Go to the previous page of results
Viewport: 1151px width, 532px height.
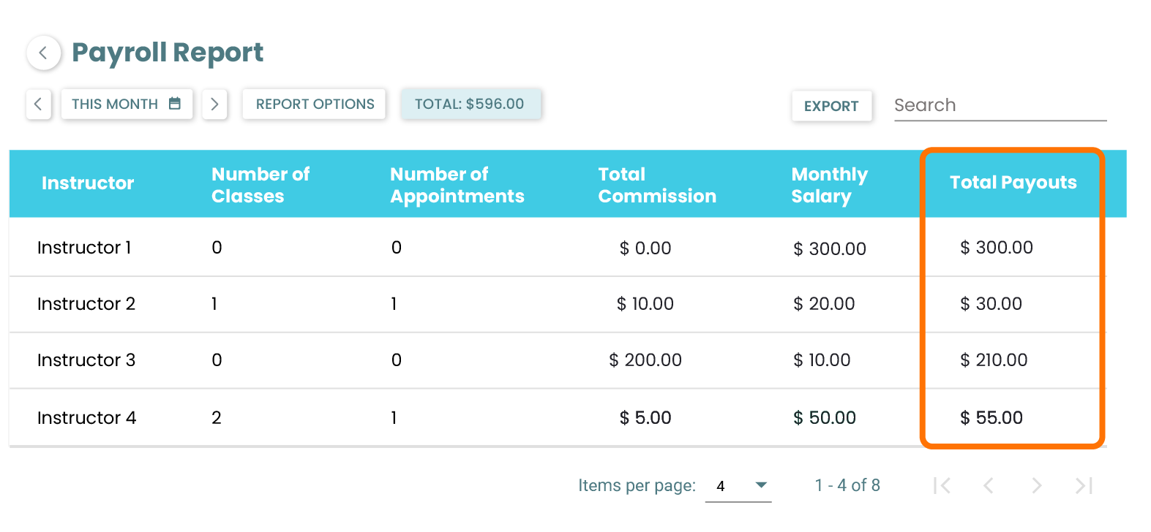[989, 486]
